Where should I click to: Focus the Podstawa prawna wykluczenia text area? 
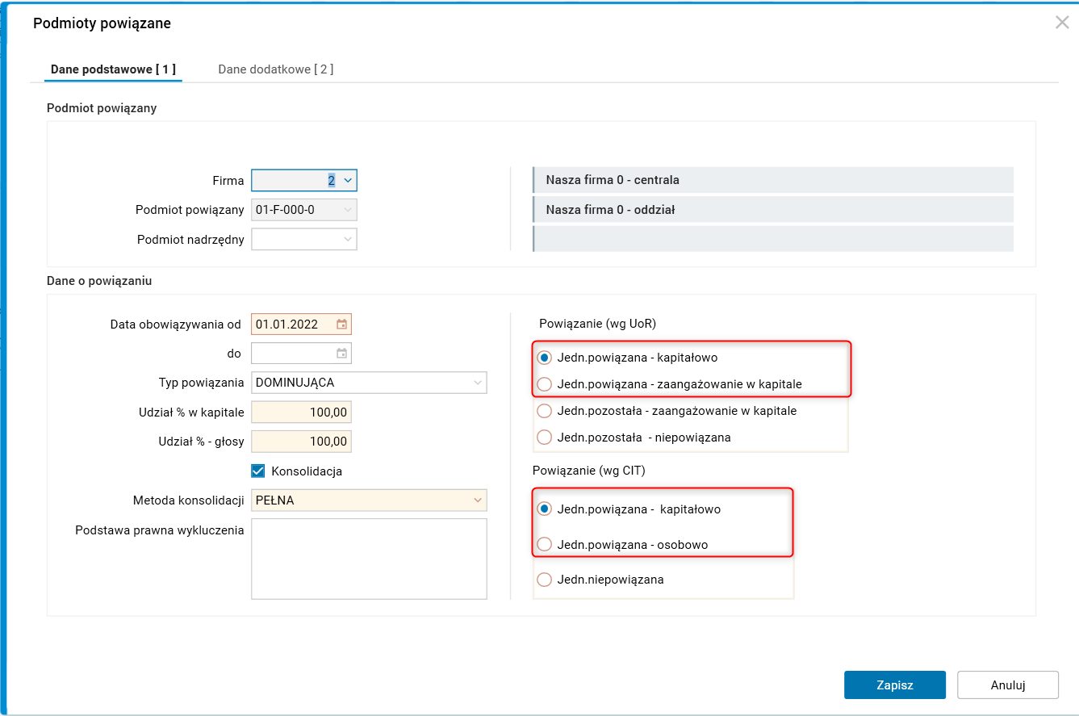(x=369, y=559)
